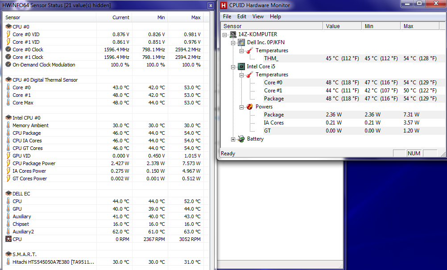Screen dimensions: 447x270
Task: Click the CPU fan icon in DELL EC
Action: 8,239
